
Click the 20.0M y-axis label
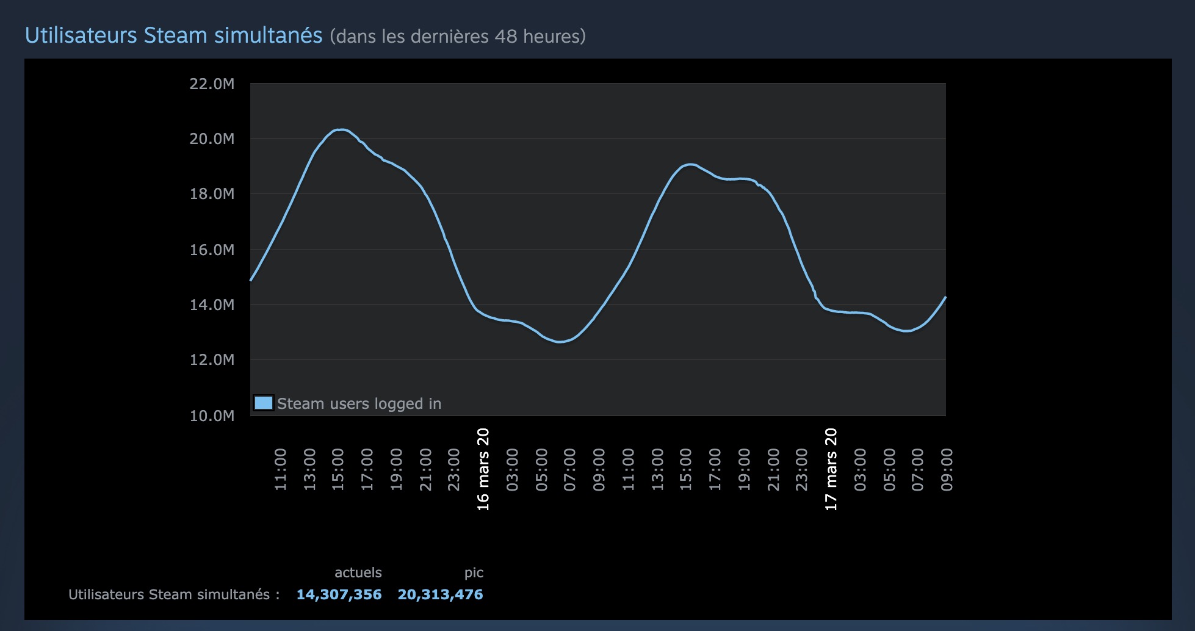pos(212,139)
